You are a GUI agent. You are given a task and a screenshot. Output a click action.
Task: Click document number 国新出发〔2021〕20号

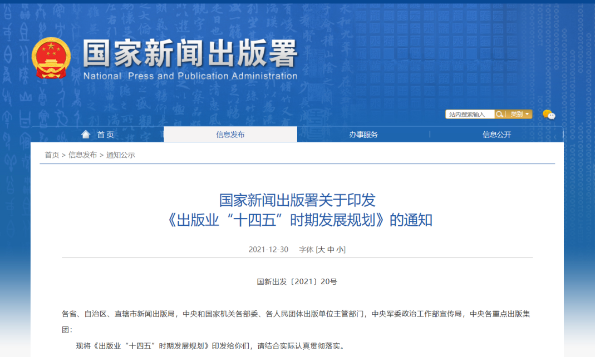pyautogui.click(x=297, y=281)
